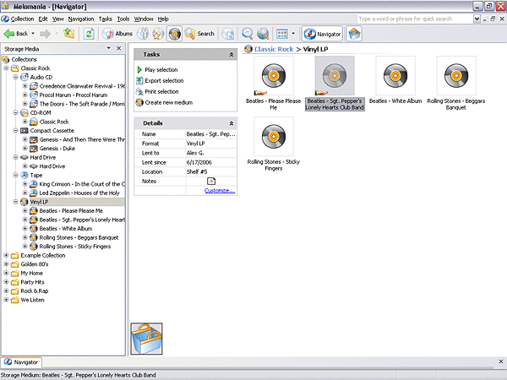
Task: Click Export selection task
Action: (164, 81)
